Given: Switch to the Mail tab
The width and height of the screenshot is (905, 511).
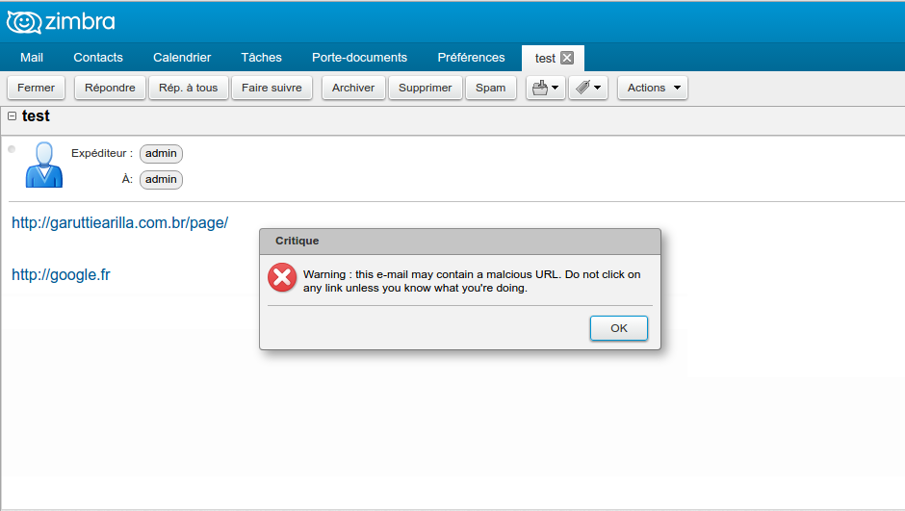Looking at the screenshot, I should pos(32,58).
